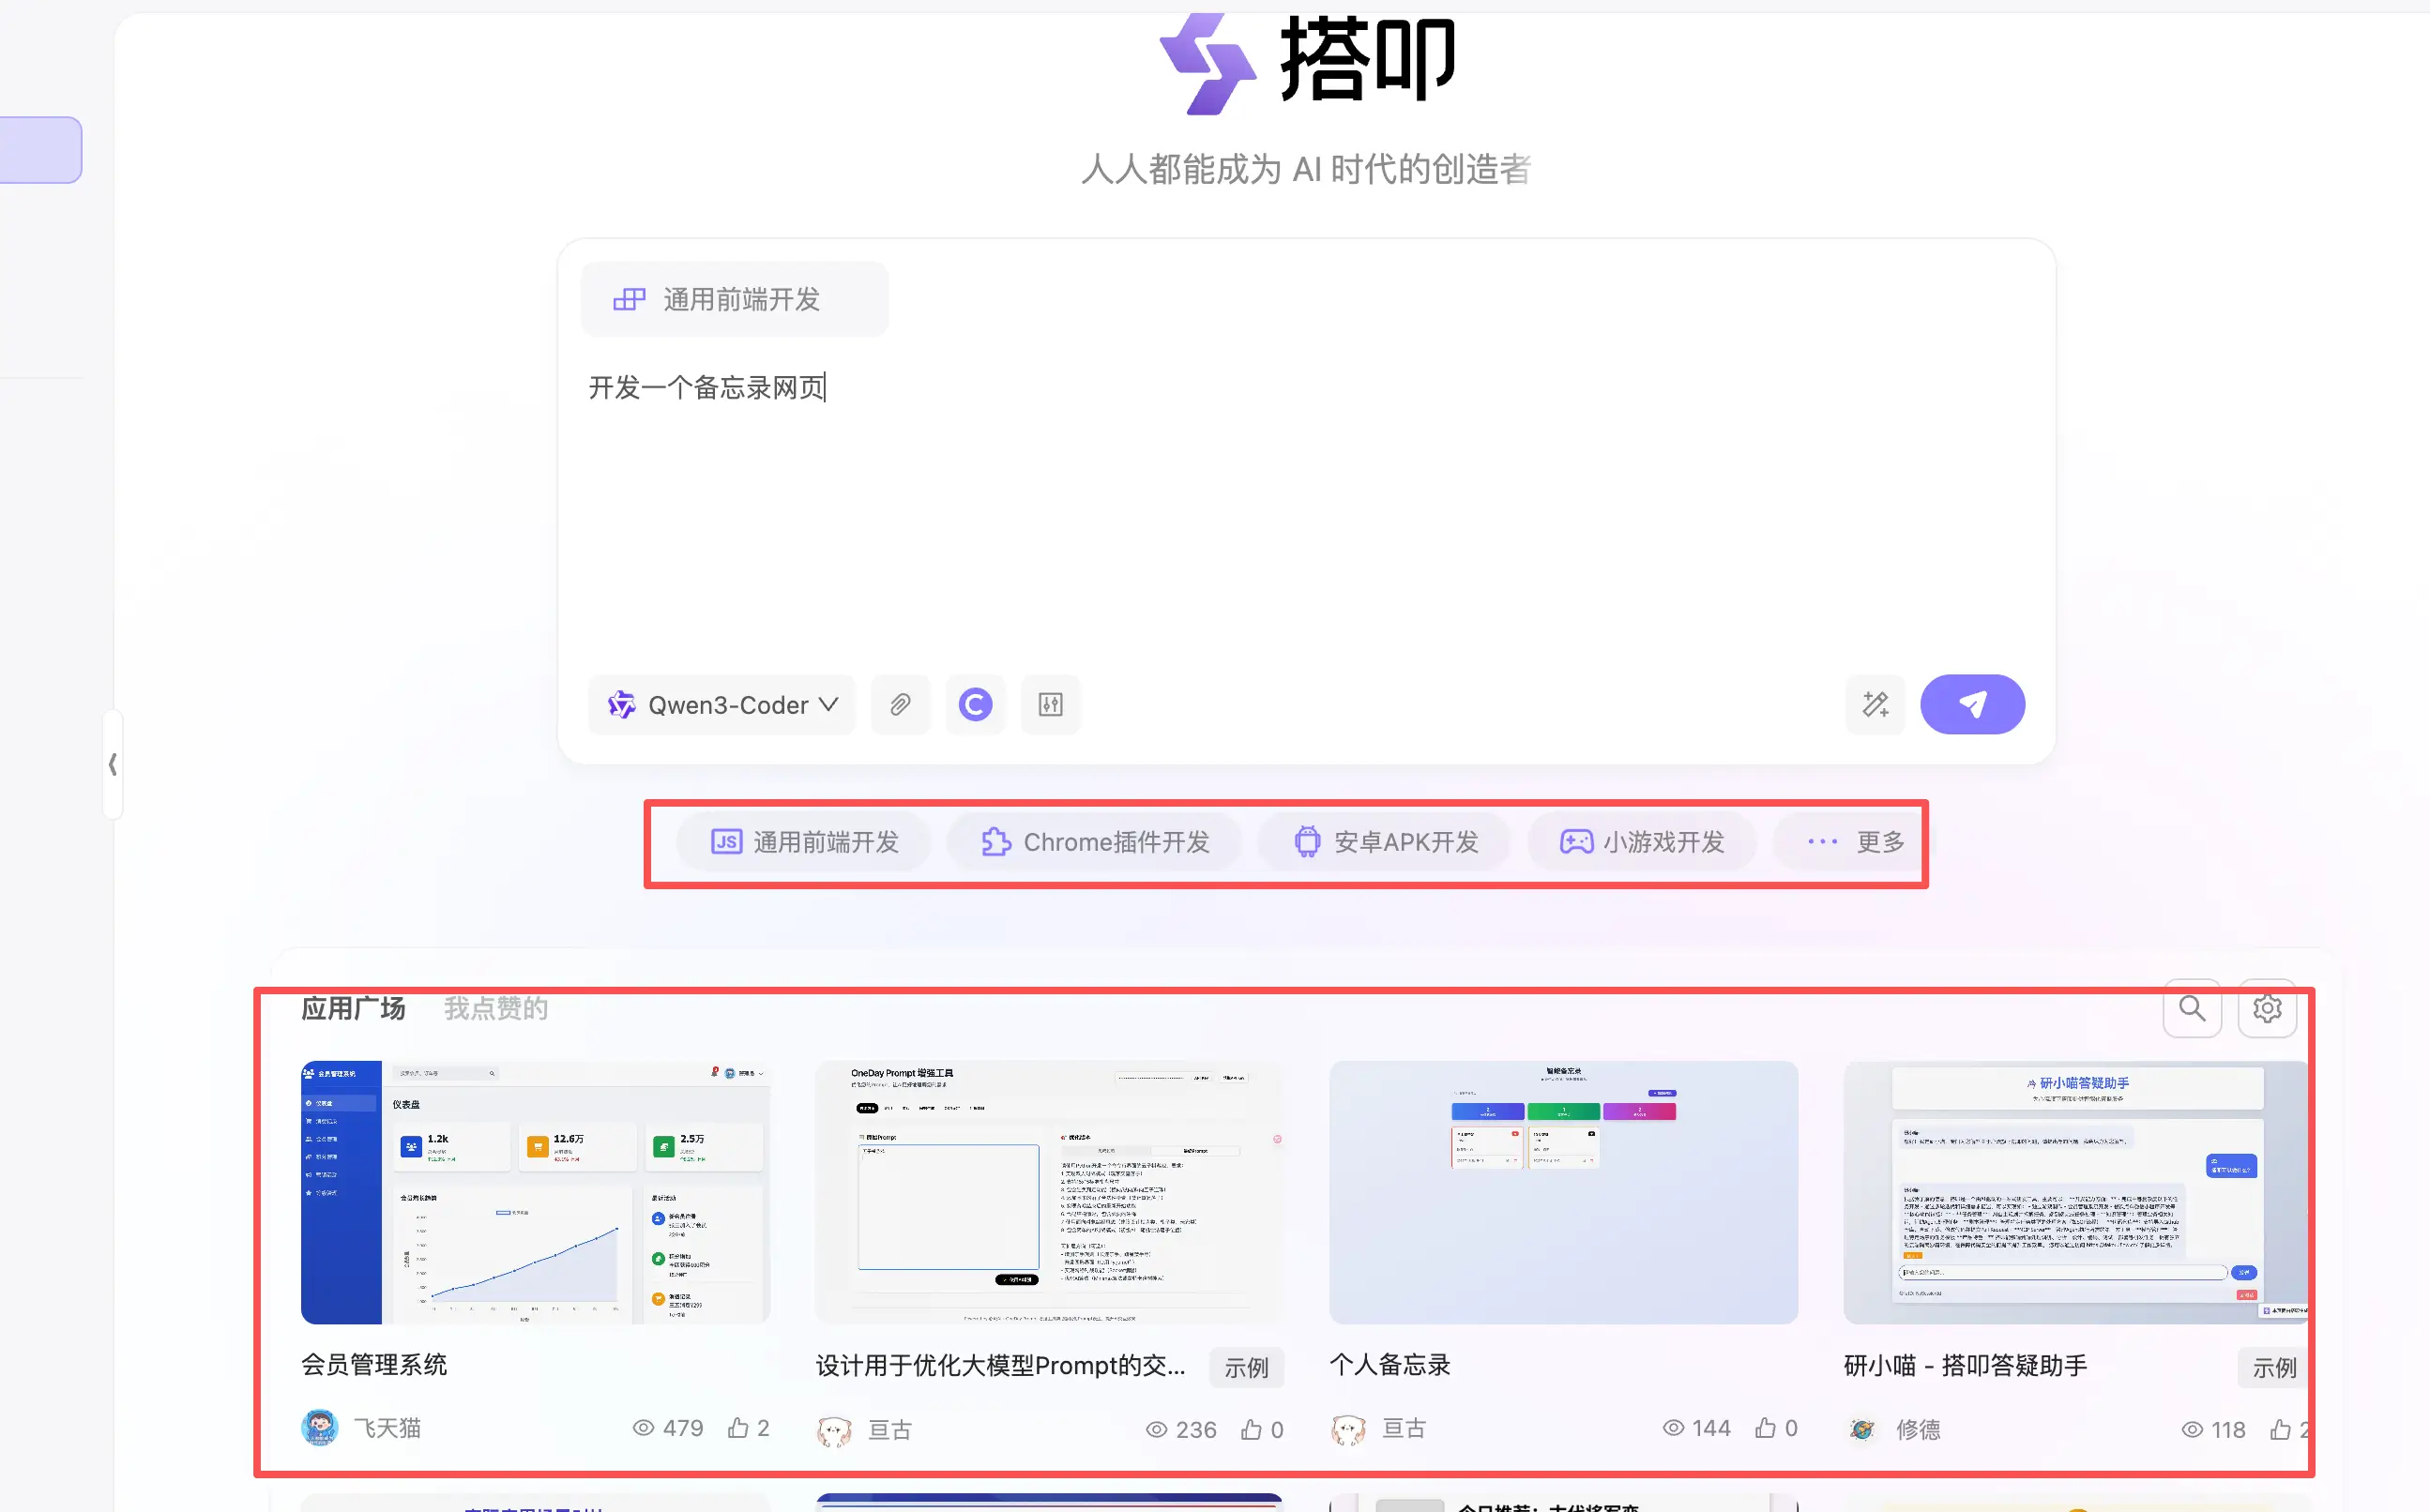Collapse the sidebar with the left chevron
The image size is (2430, 1512).
(x=113, y=765)
